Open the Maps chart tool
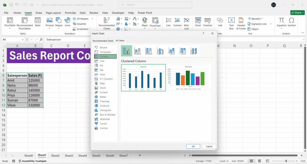Image resolution: width=307 pixels, height=164 pixels. [x=145, y=22]
